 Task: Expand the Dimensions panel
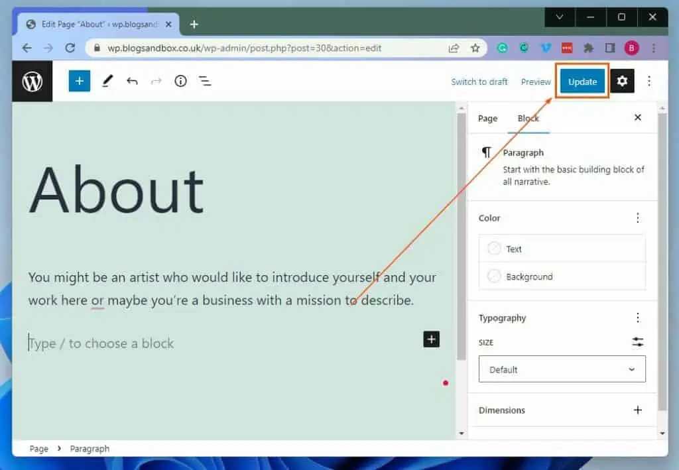coord(639,410)
